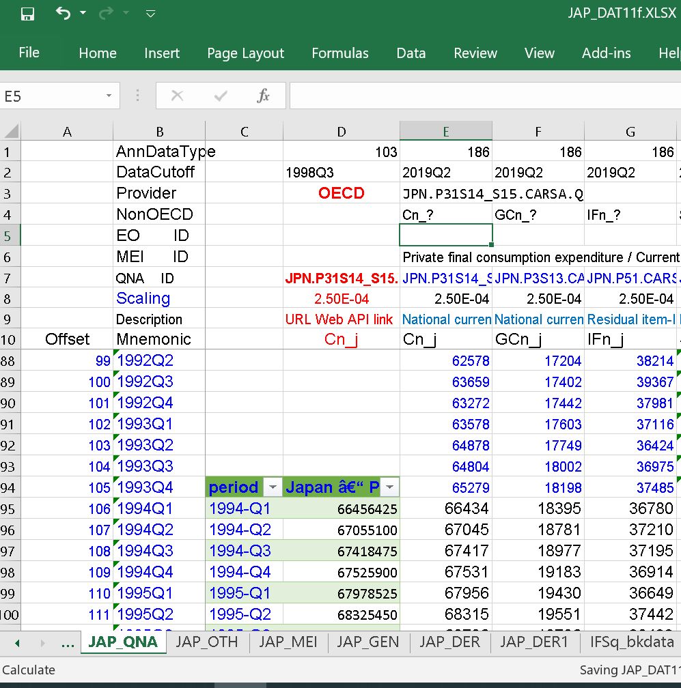Open the Undo history dropdown arrow
The width and height of the screenshot is (681, 688).
[83, 14]
